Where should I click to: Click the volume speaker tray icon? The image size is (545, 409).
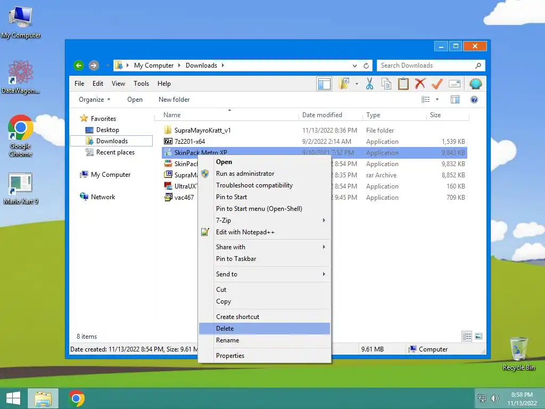494,398
